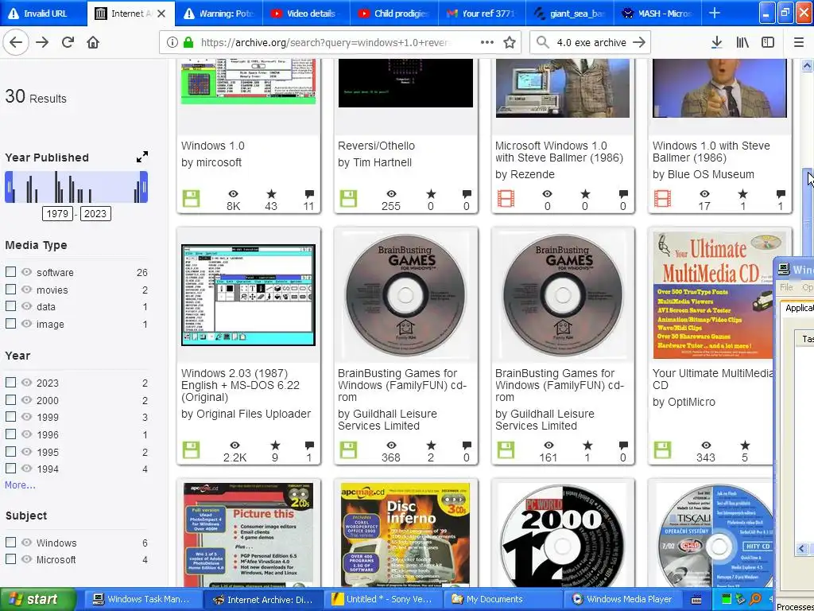Viewport: 814px width, 611px height.
Task: Click right handle of year range slider
Action: pyautogui.click(x=144, y=187)
